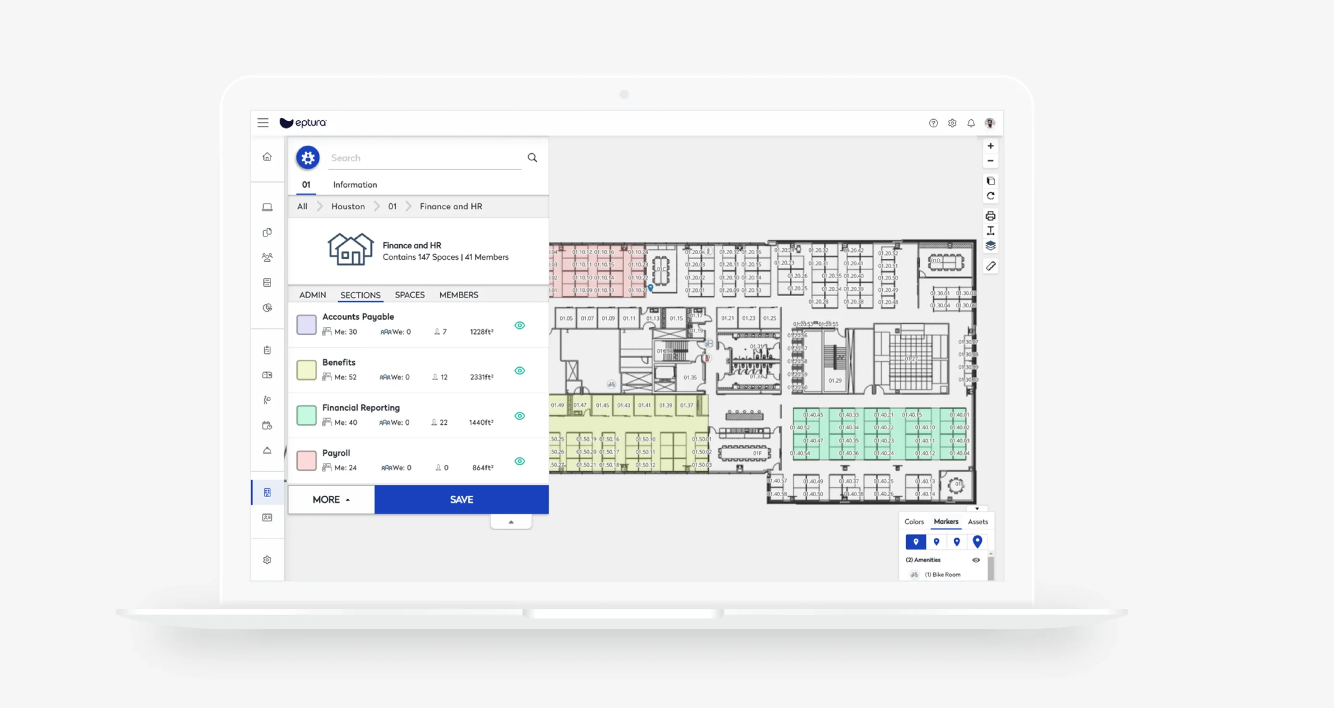Viewport: 1334px width, 710px height.
Task: Toggle visibility of the Benefits section
Action: click(x=520, y=371)
